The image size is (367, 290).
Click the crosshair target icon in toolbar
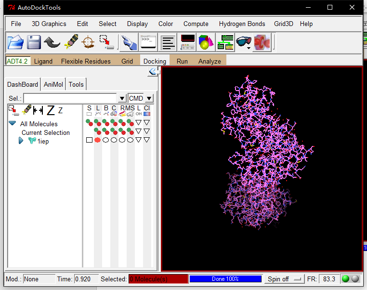(88, 42)
